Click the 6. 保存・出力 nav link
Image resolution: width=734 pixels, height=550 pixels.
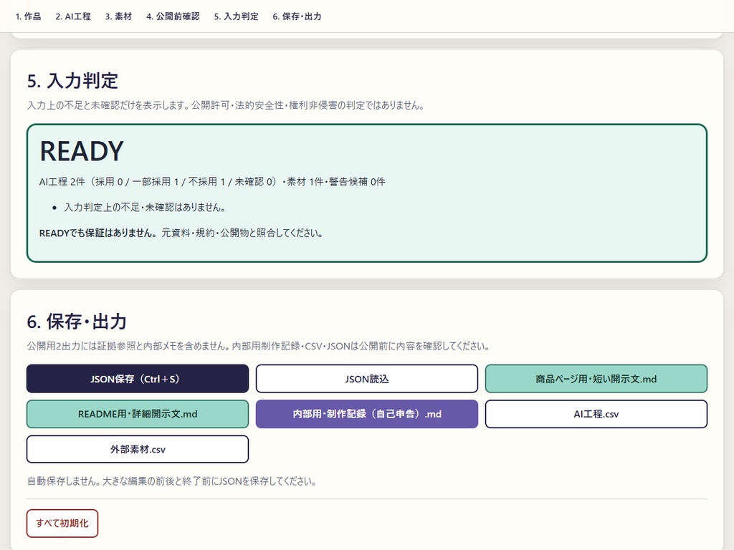[x=297, y=16]
